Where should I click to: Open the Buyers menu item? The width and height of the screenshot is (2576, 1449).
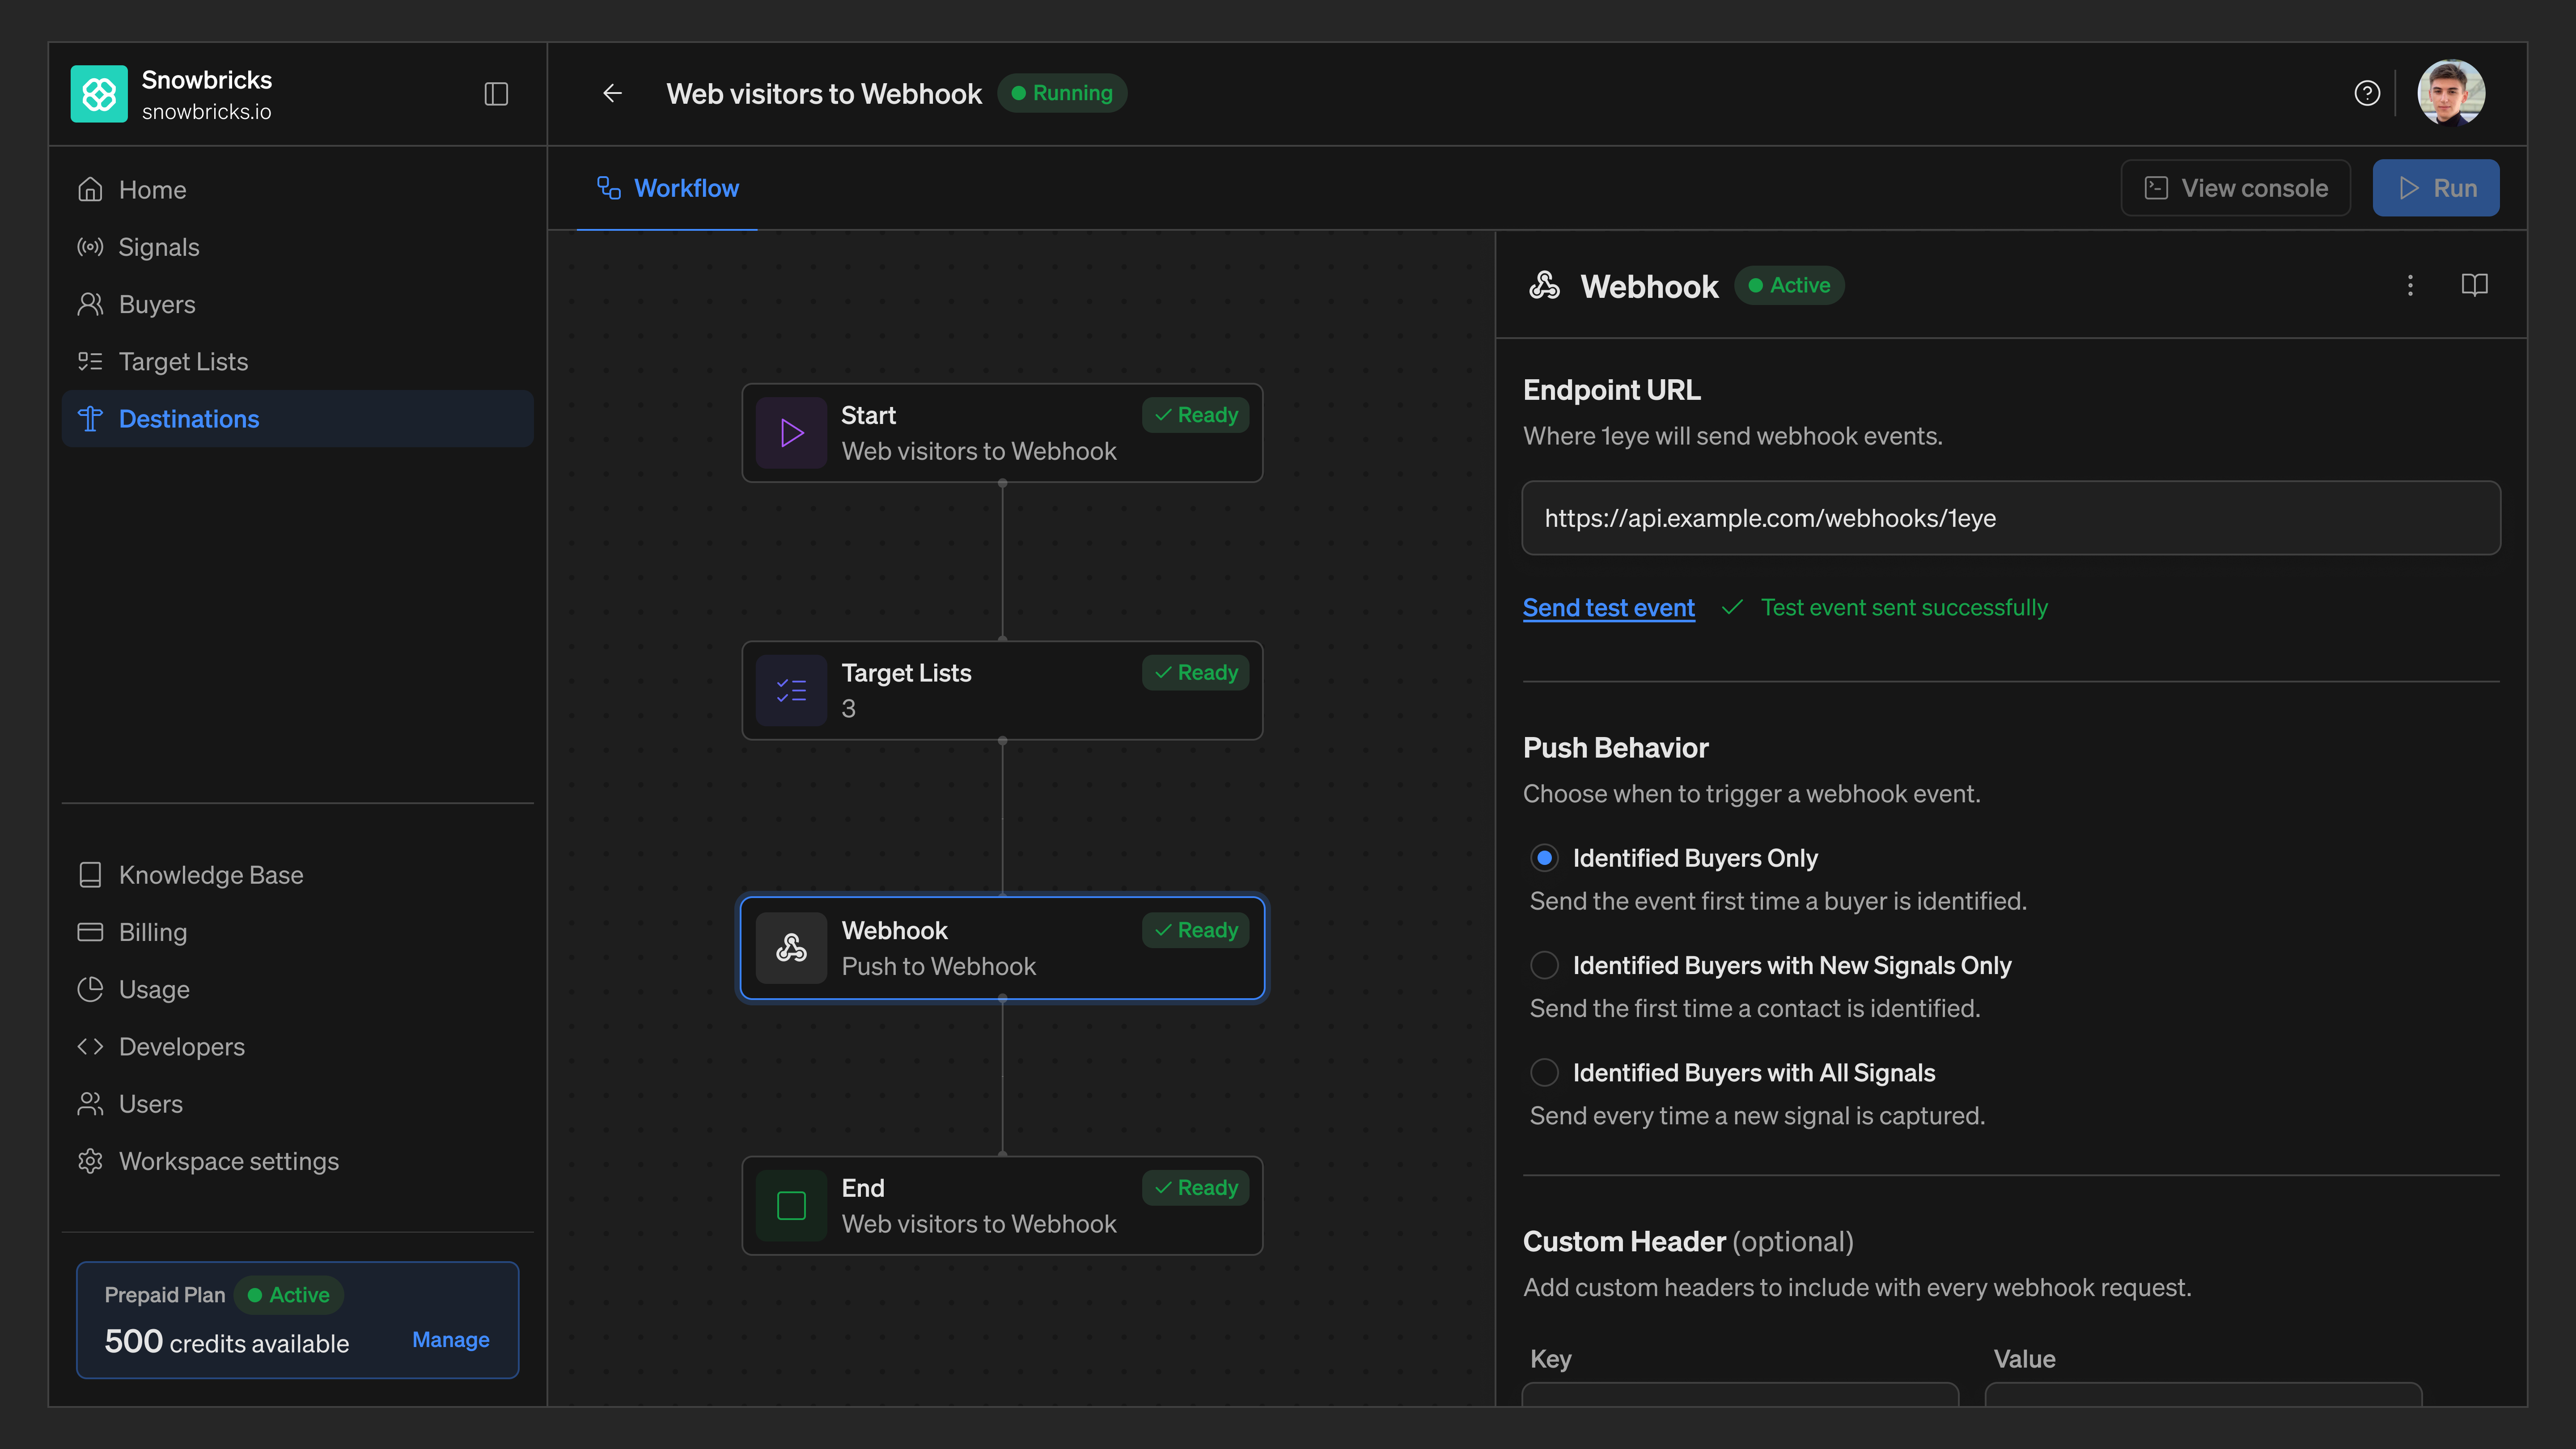click(x=297, y=304)
